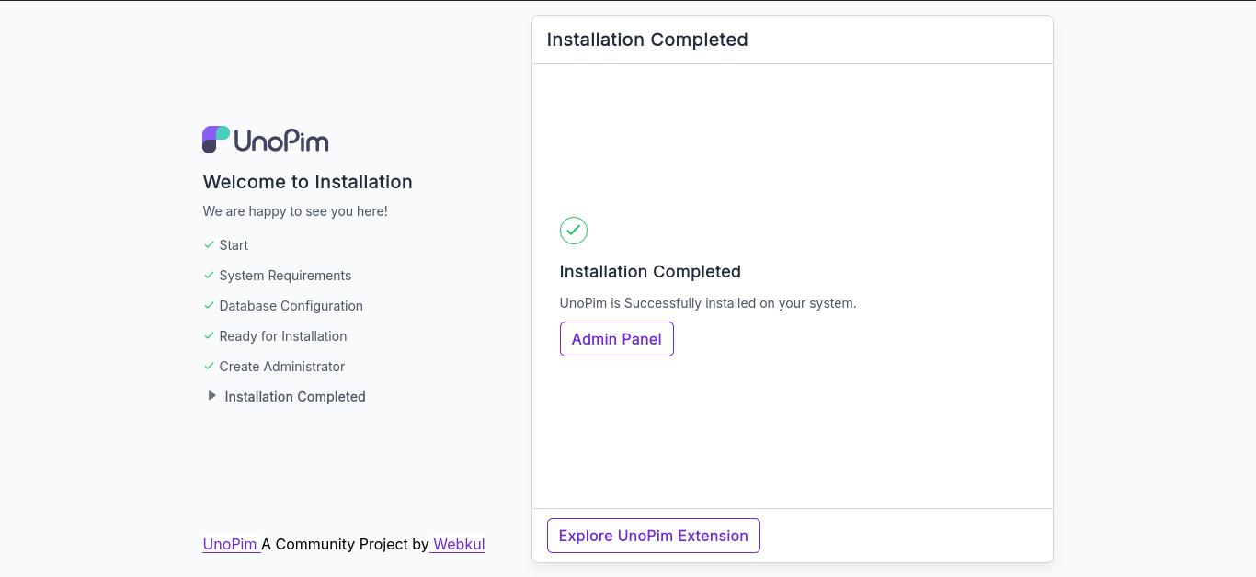Click the green success checkmark circle
The width and height of the screenshot is (1256, 577).
click(x=574, y=231)
